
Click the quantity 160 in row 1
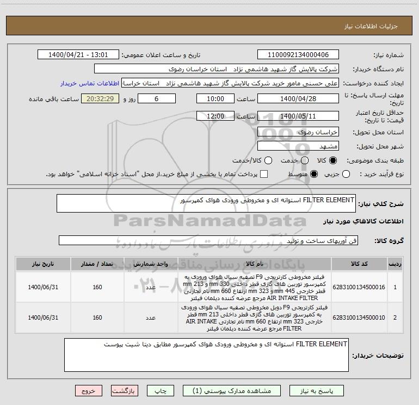97,287
